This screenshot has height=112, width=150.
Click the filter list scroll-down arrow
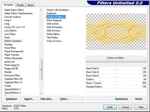click(x=41, y=94)
